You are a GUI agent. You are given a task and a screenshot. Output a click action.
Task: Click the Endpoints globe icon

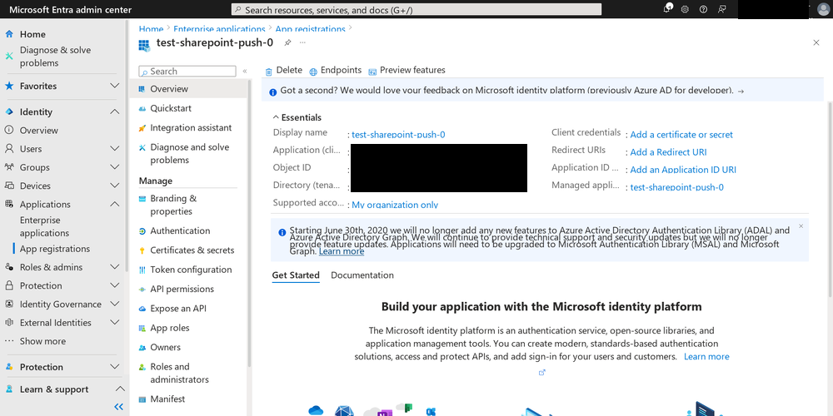[313, 72]
